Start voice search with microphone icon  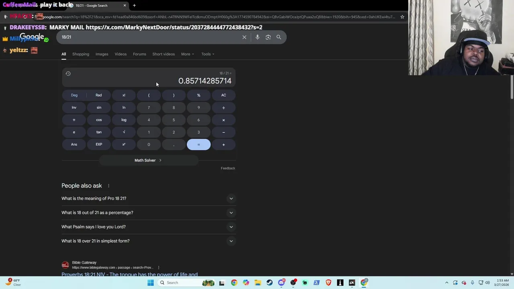pyautogui.click(x=257, y=37)
